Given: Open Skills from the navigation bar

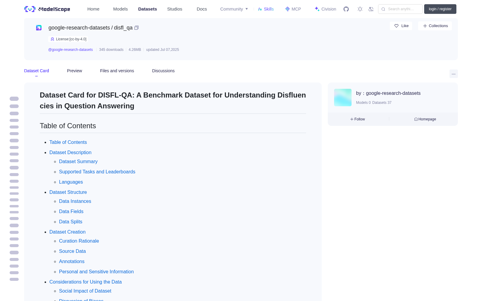Looking at the screenshot, I should click(266, 9).
